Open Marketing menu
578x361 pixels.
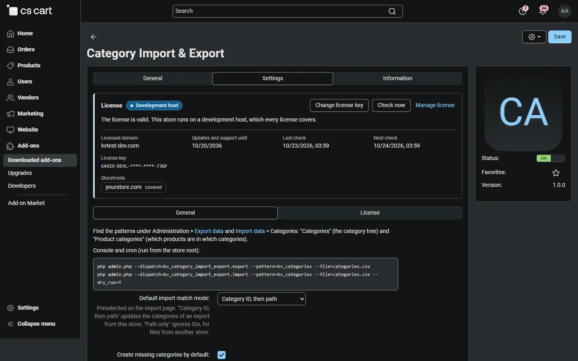[25, 114]
